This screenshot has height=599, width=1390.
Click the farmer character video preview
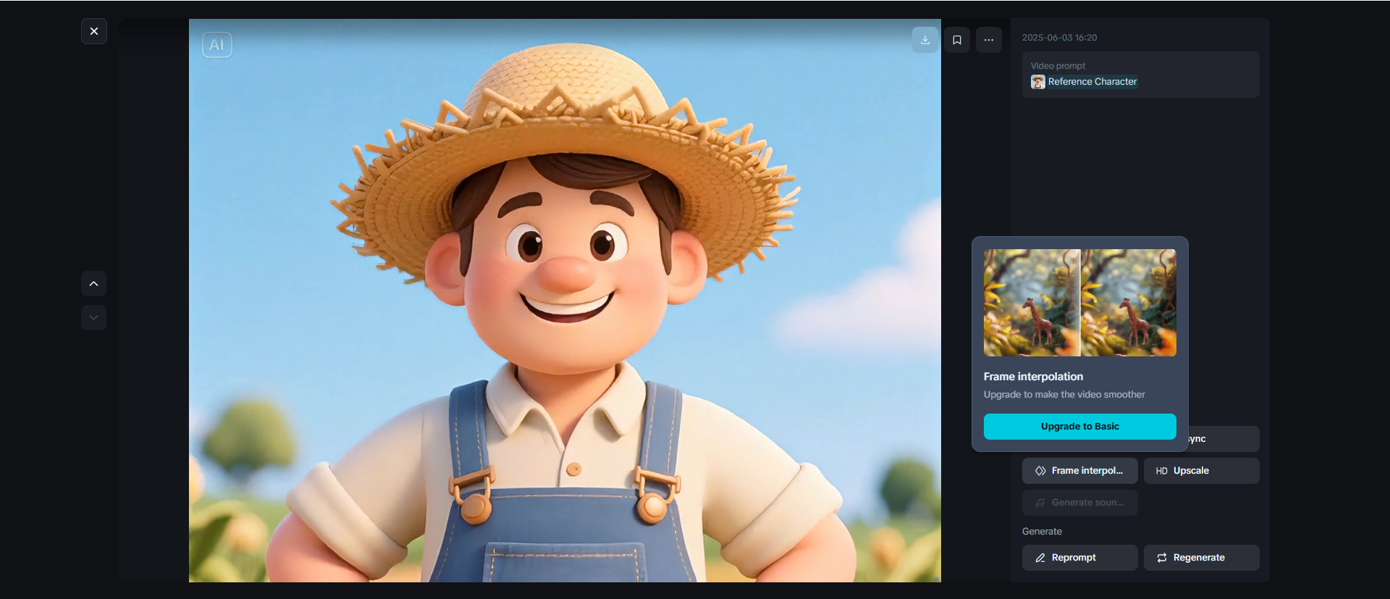click(565, 301)
